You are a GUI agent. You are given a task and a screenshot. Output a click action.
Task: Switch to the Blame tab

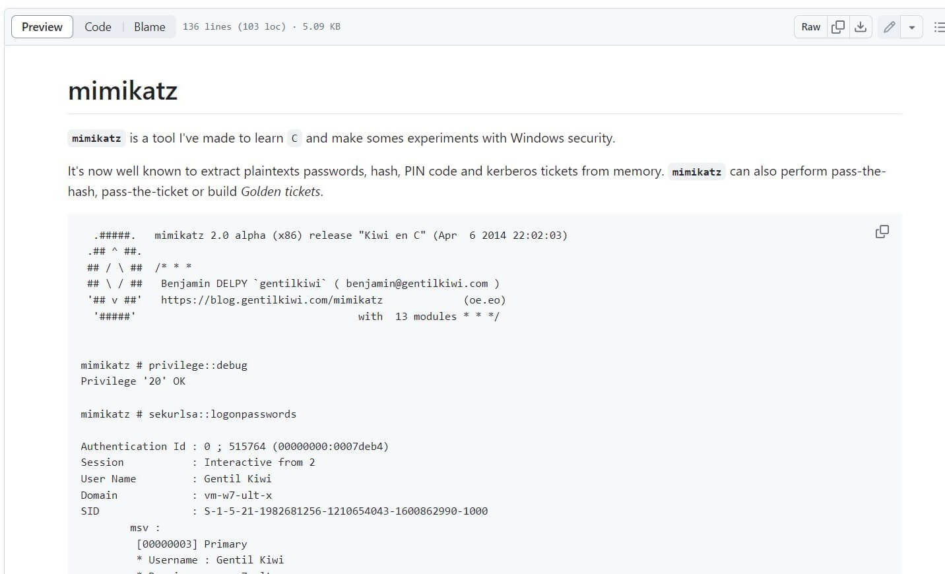tap(149, 26)
